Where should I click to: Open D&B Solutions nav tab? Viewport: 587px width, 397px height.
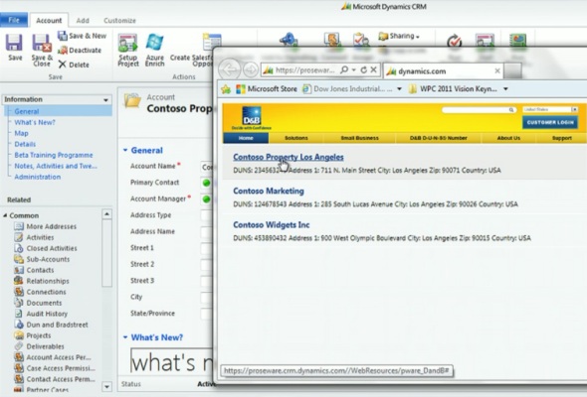pyautogui.click(x=296, y=138)
